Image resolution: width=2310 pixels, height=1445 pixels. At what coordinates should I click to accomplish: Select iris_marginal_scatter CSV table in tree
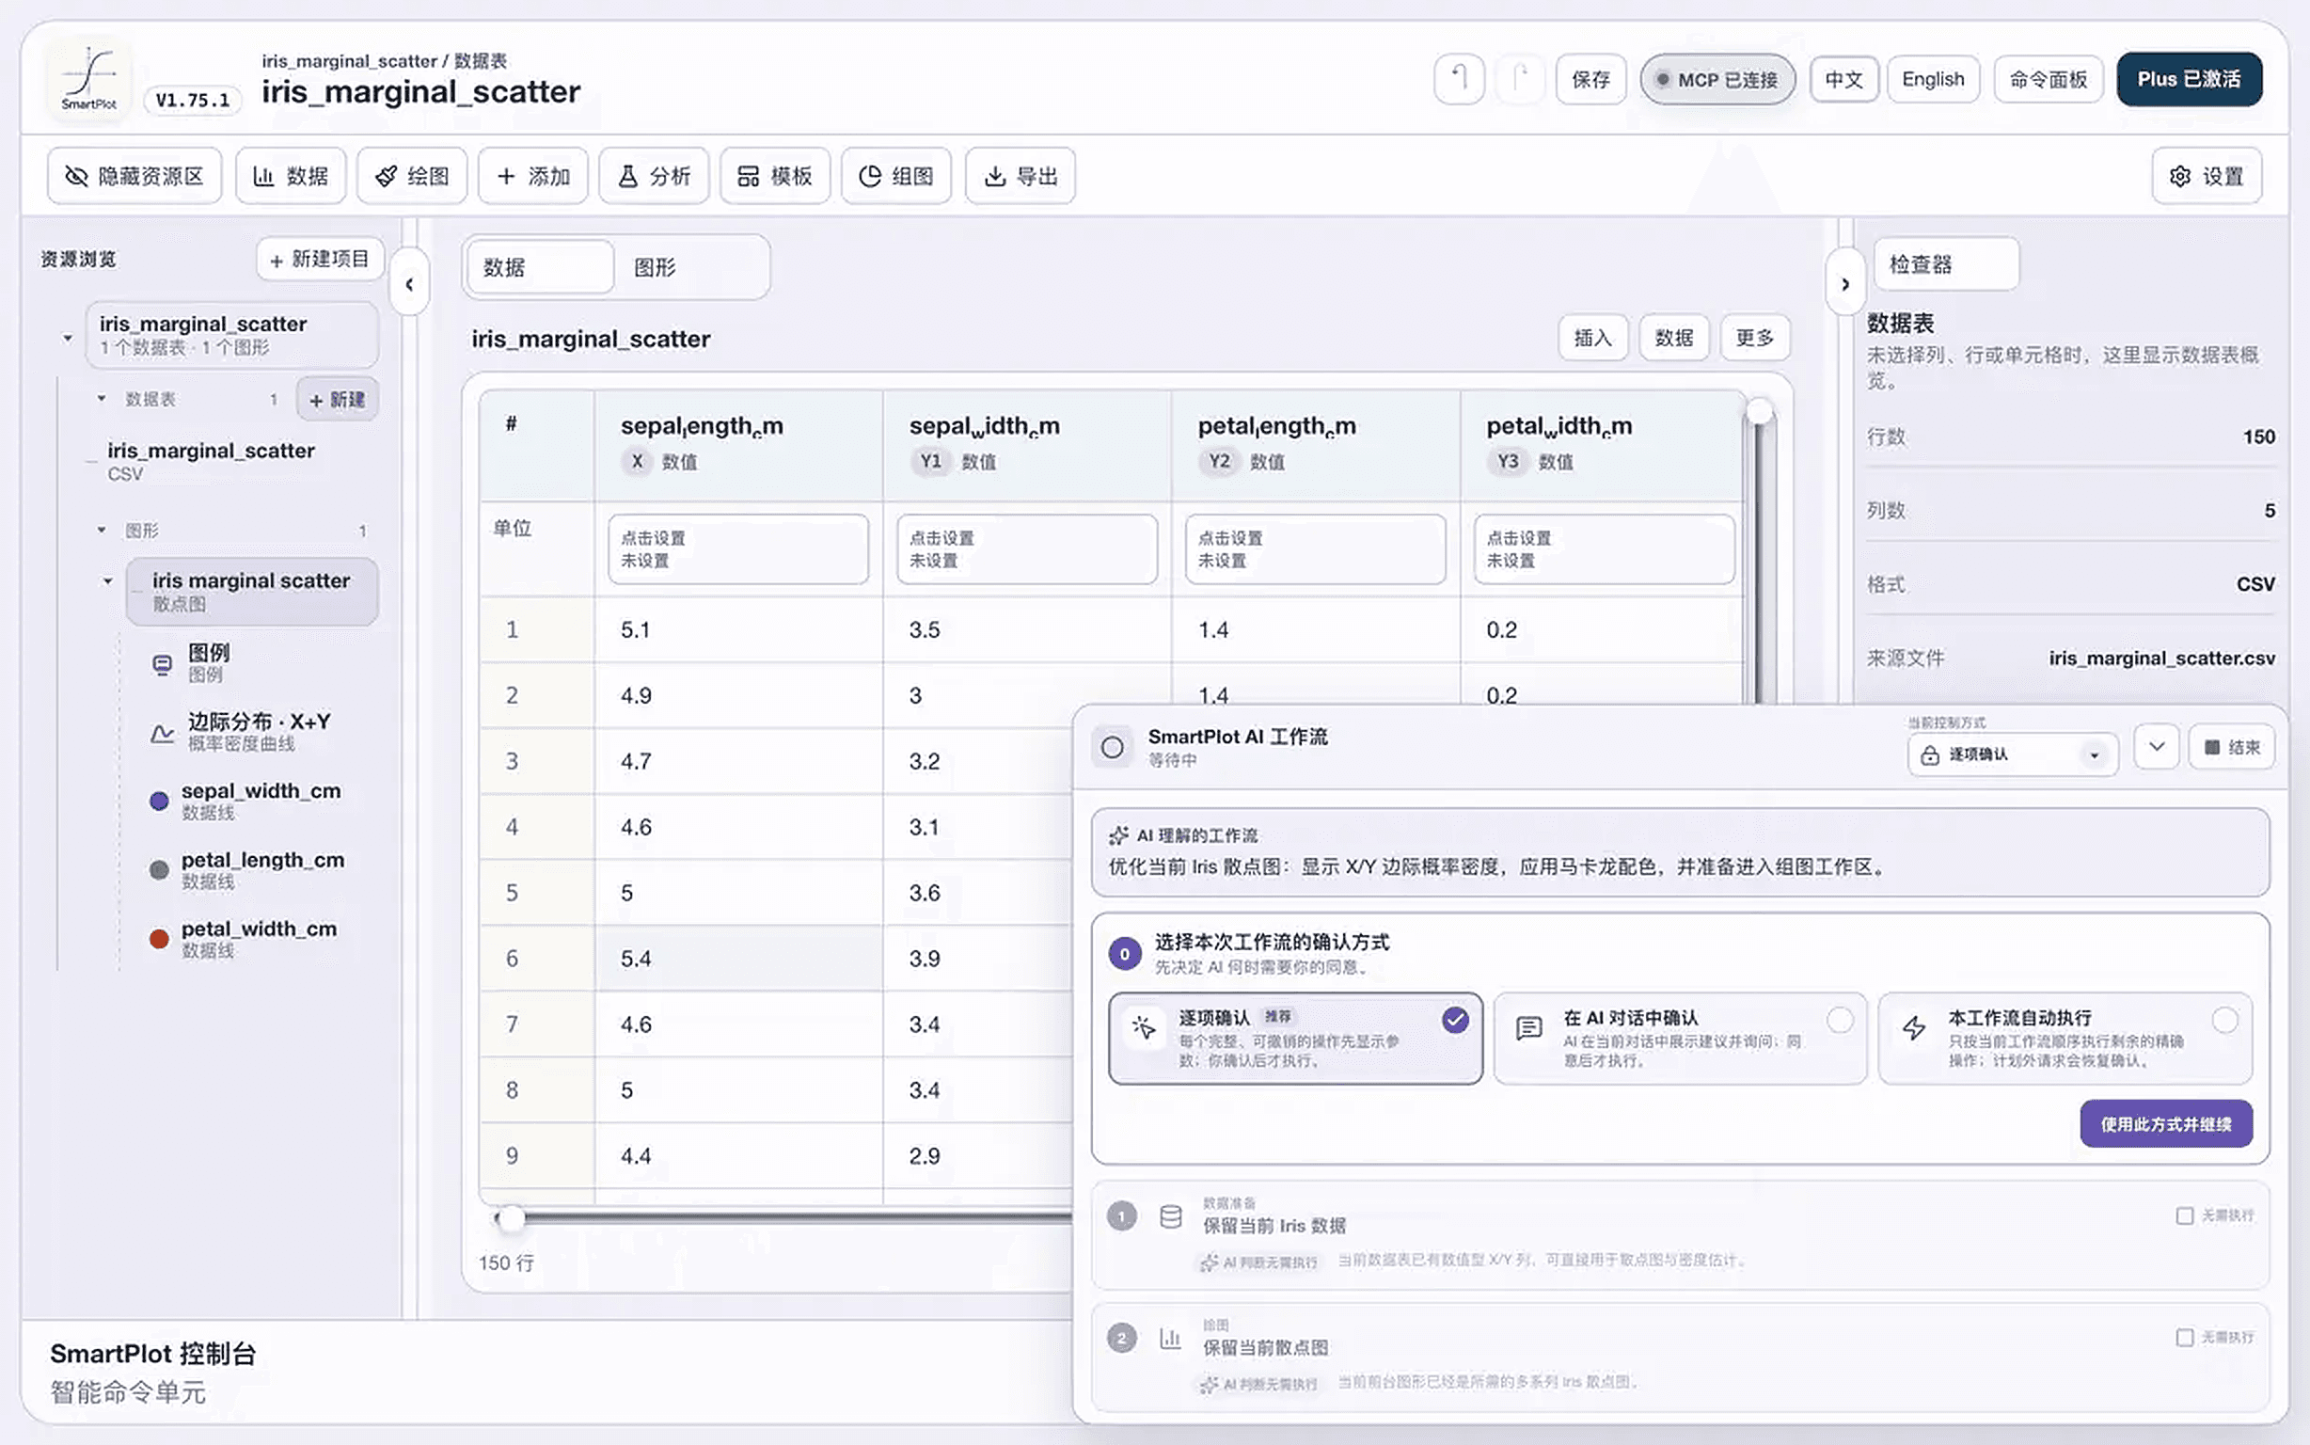(x=211, y=461)
